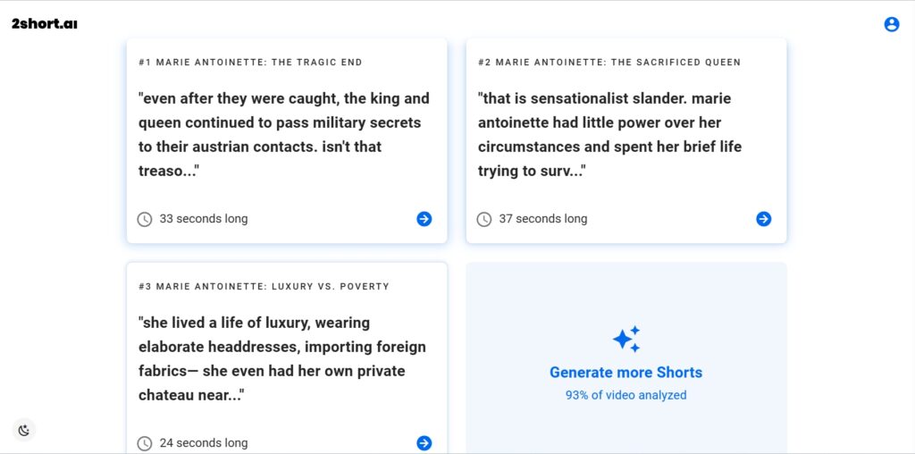Click Generate more Shorts text
The width and height of the screenshot is (915, 454).
(626, 373)
